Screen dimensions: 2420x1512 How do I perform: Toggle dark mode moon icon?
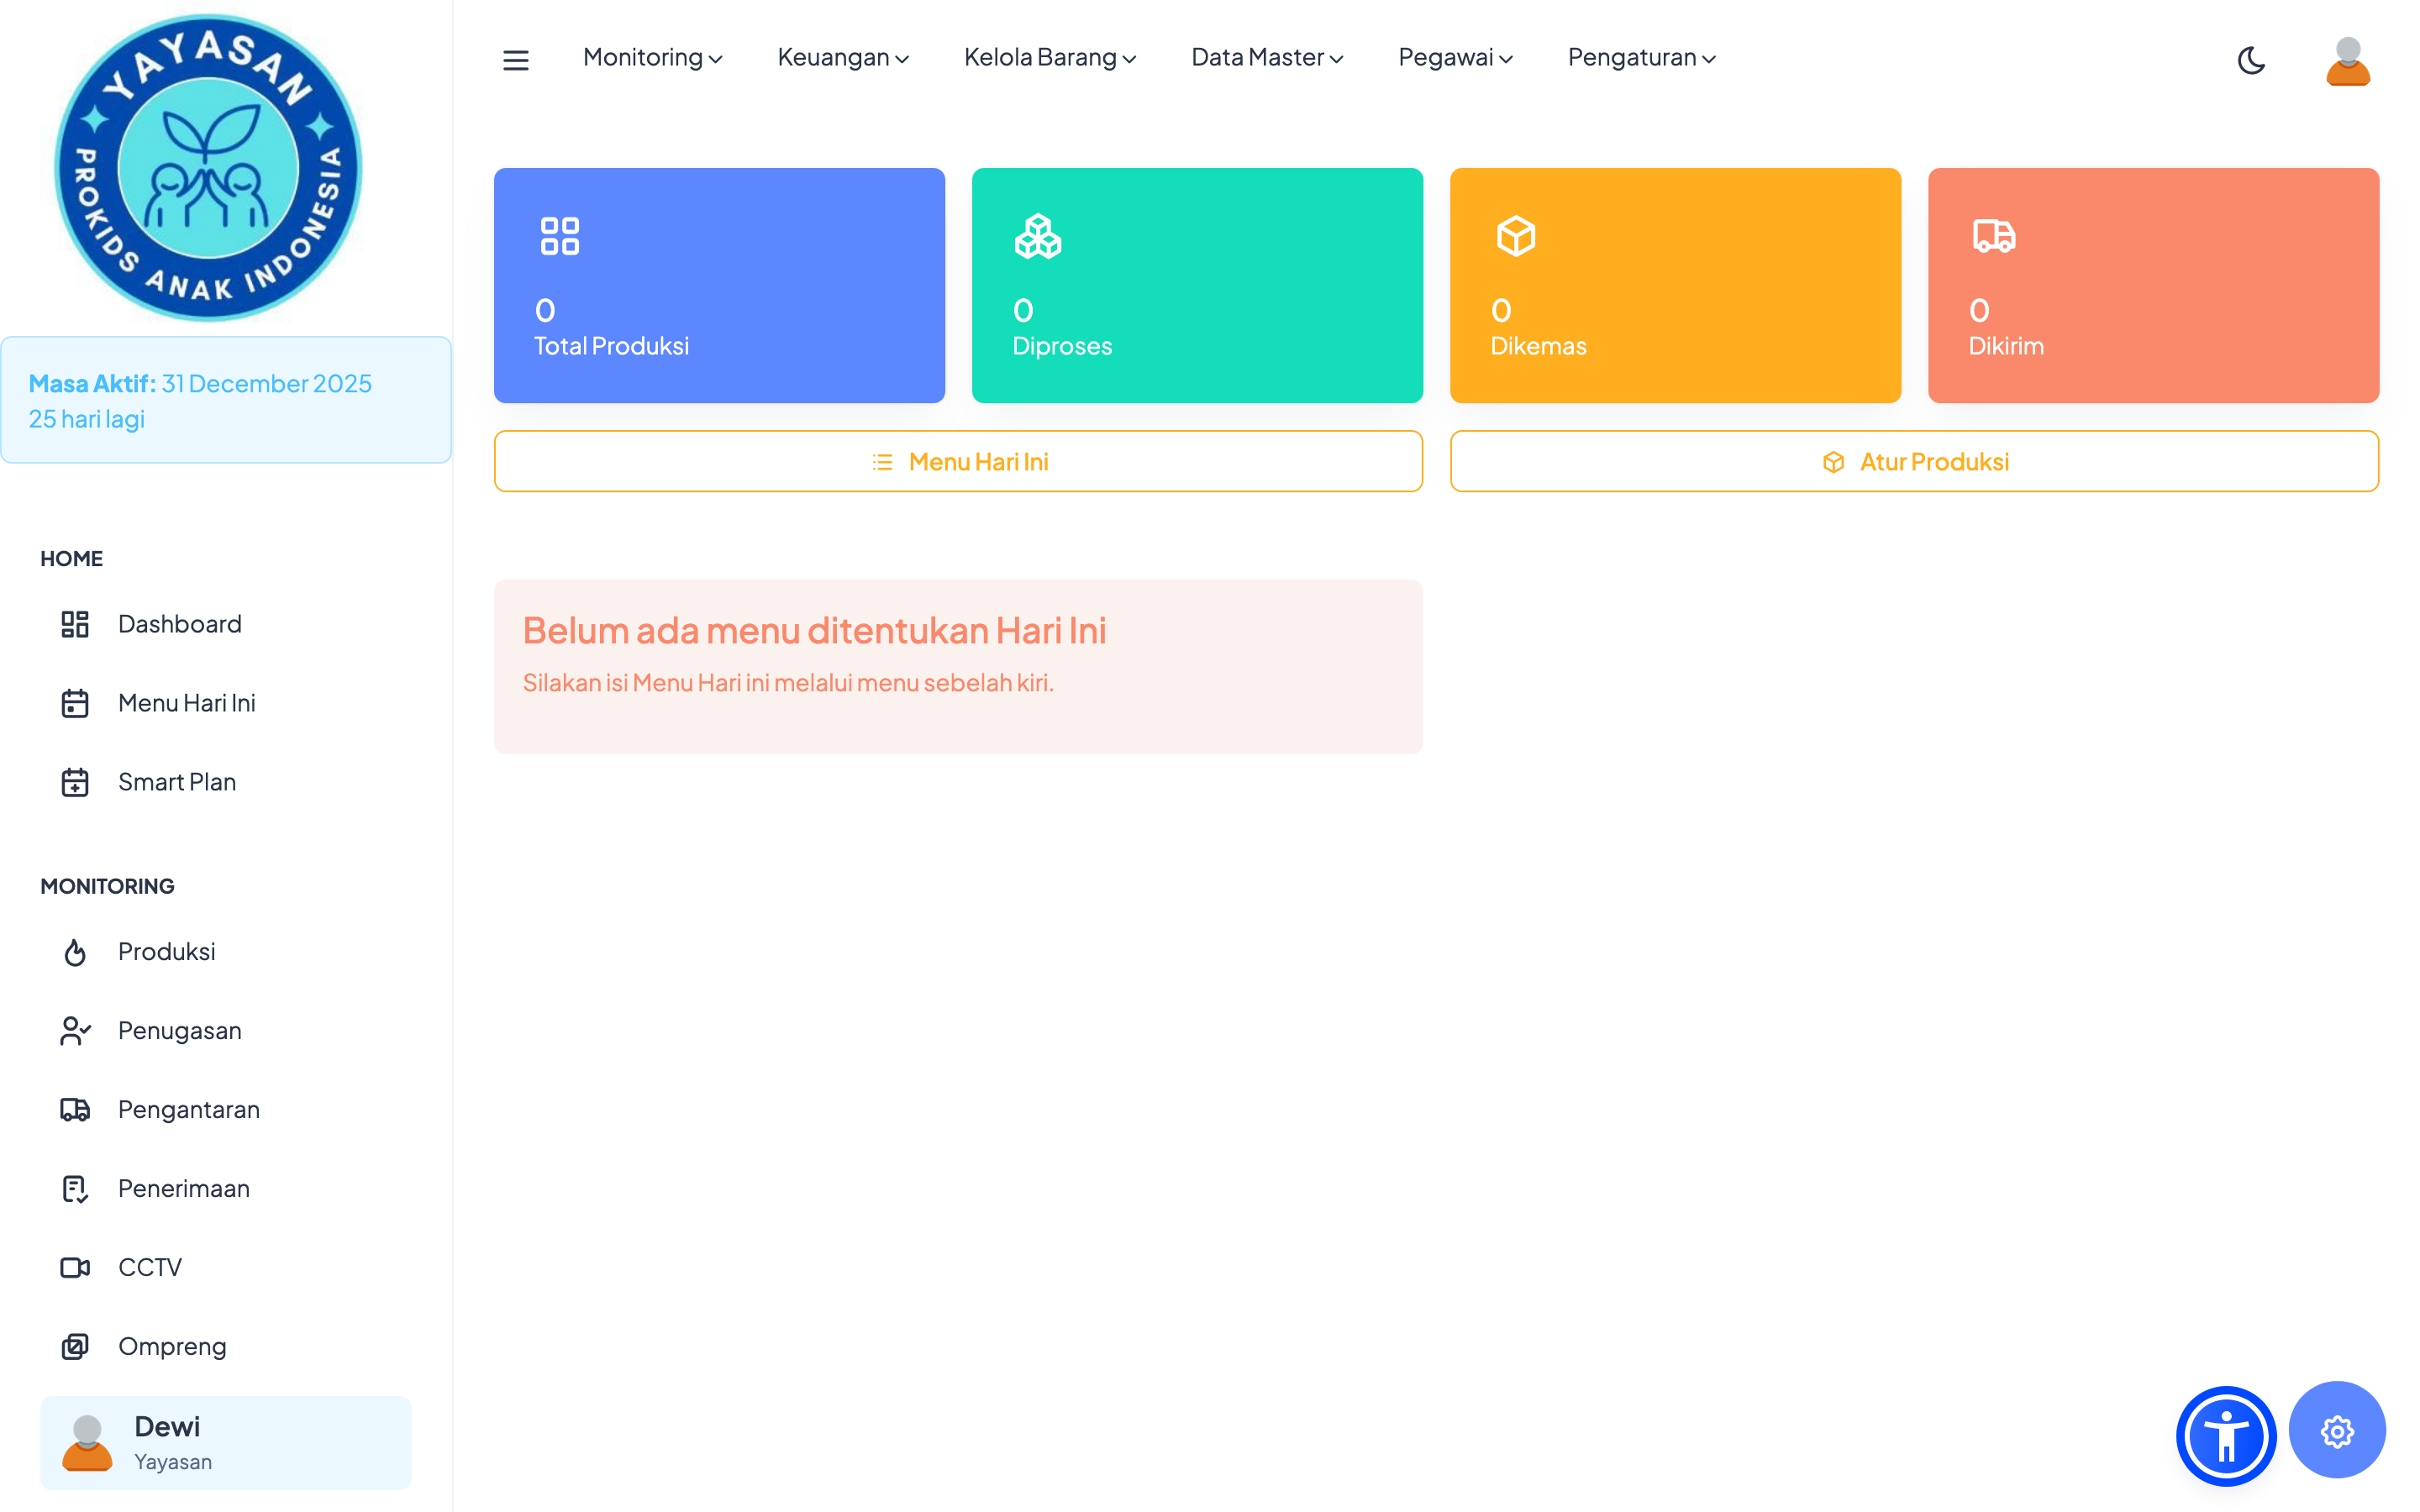point(2251,60)
